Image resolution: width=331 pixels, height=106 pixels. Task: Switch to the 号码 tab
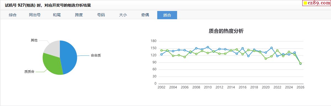[x=101, y=15]
